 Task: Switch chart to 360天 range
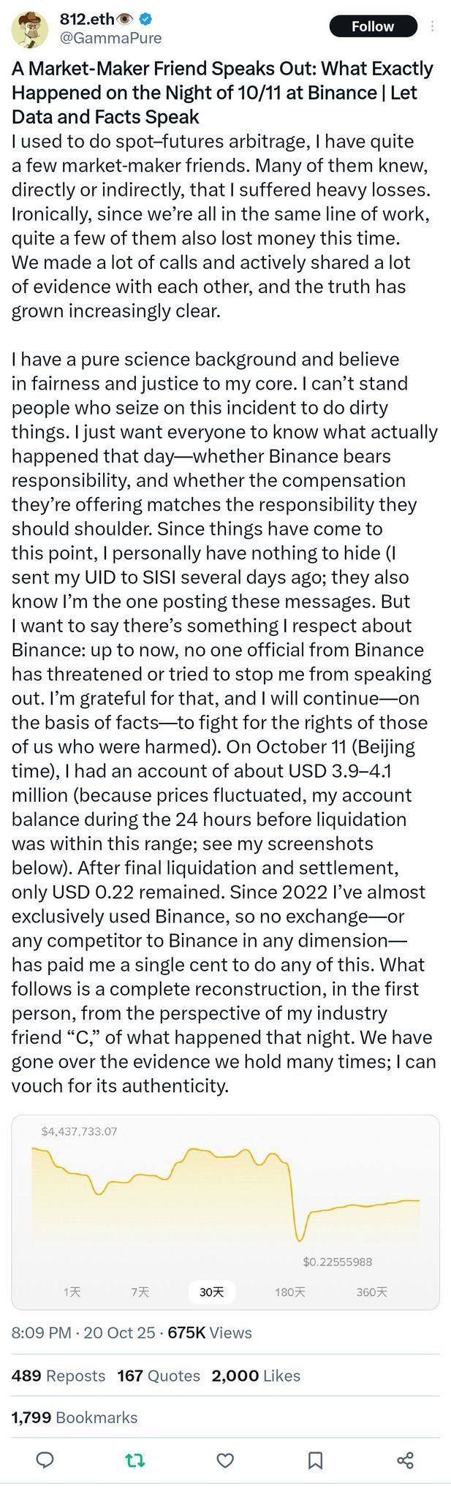tap(371, 1292)
